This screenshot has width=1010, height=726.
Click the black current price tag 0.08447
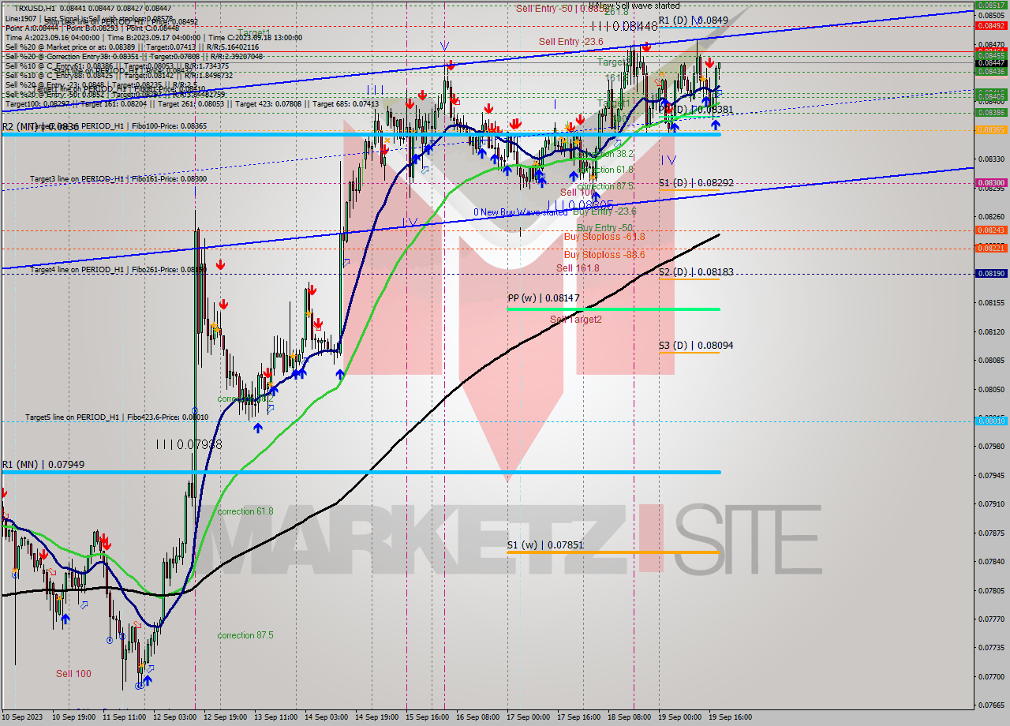(x=991, y=62)
